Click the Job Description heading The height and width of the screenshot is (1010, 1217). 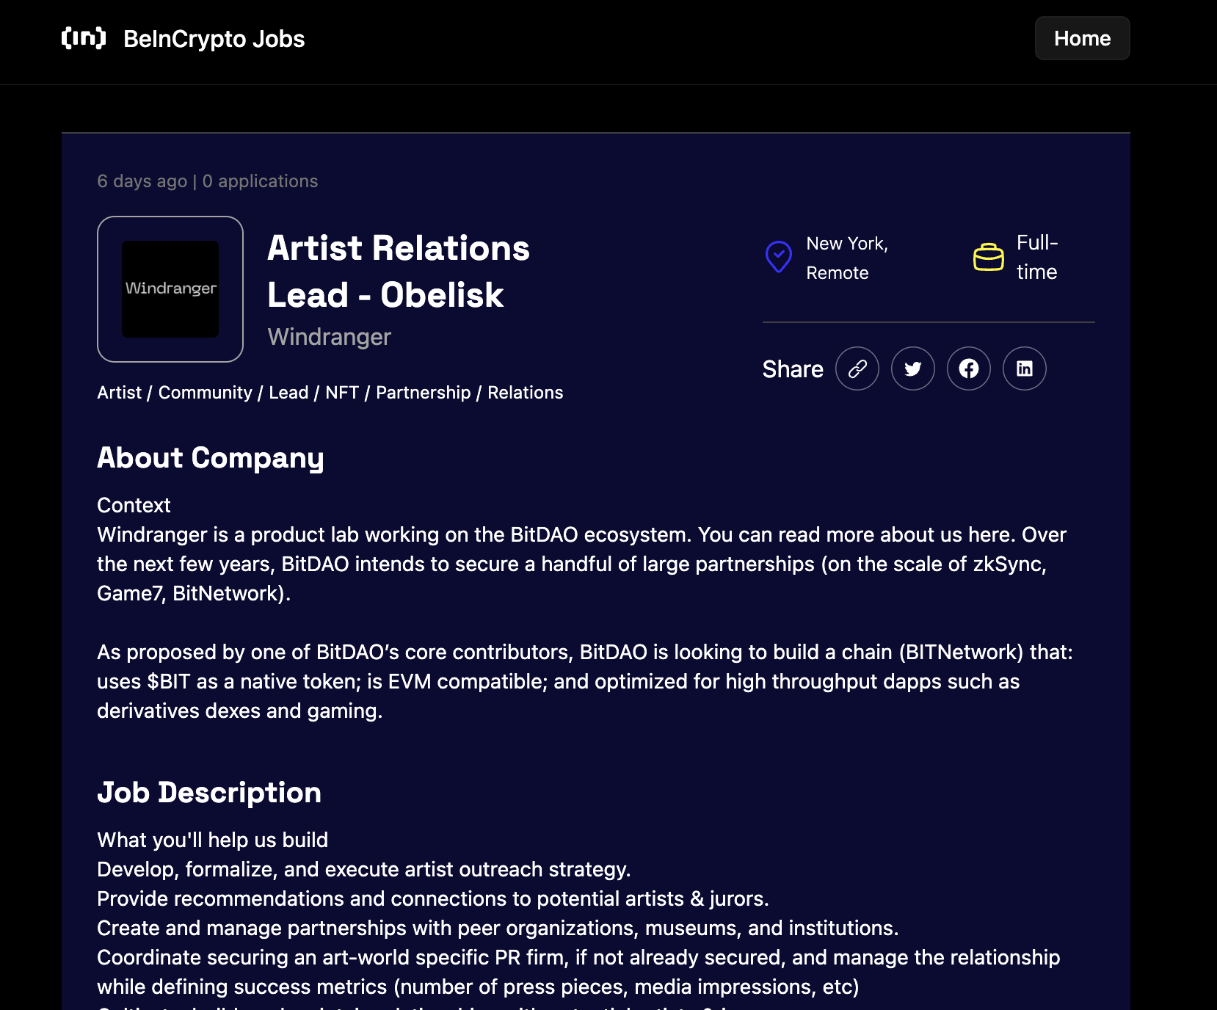click(209, 793)
